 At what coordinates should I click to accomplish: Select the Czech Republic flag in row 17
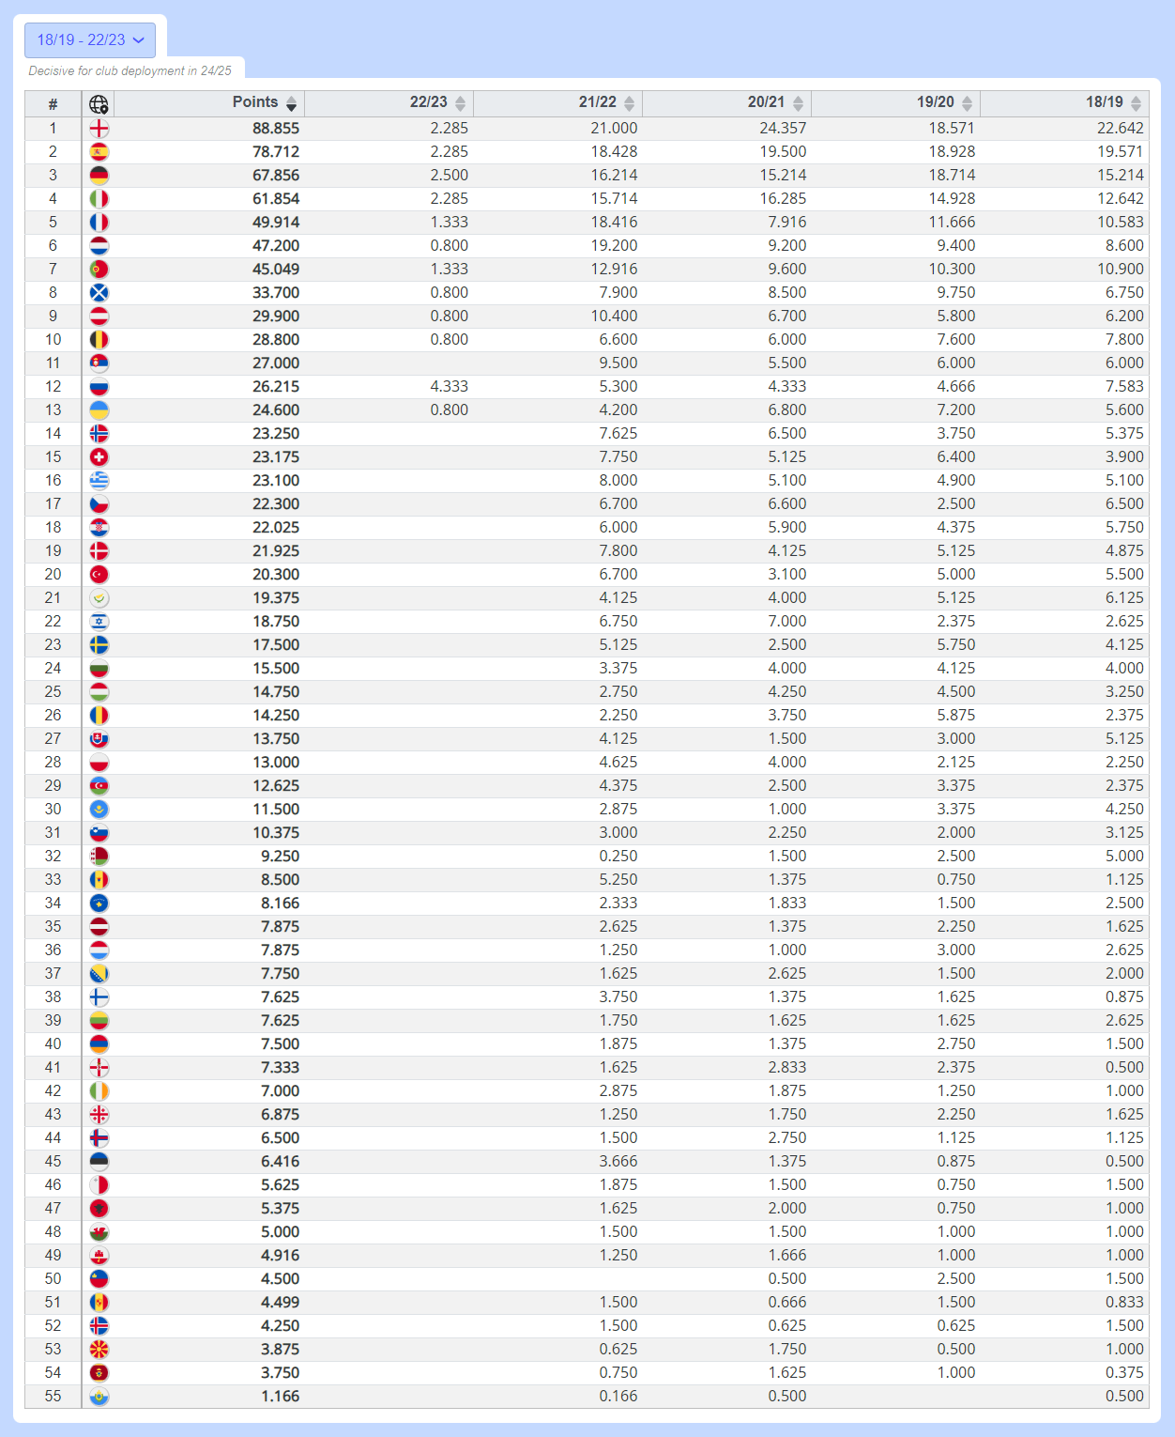[x=99, y=504]
